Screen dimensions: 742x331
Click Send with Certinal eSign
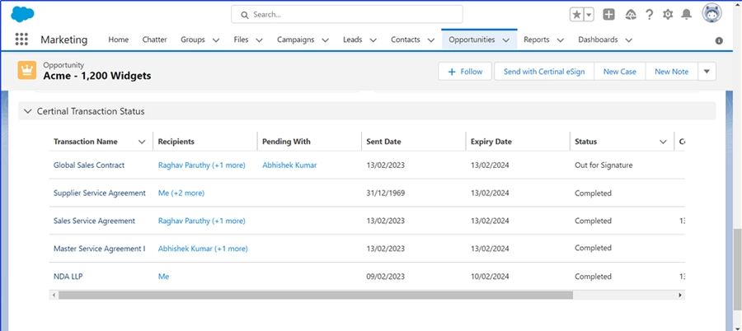pos(544,72)
